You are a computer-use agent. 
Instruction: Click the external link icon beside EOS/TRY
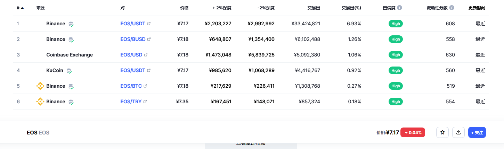tap(145, 102)
